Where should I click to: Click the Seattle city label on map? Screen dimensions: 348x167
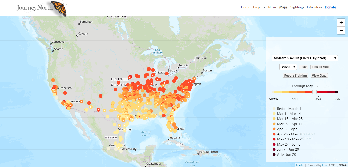(x=59, y=49)
